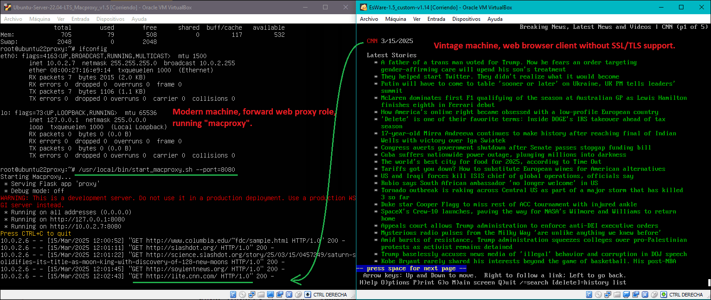Open Archivo menu in EsWare window
Image resolution: width=711 pixels, height=300 pixels.
[x=369, y=19]
